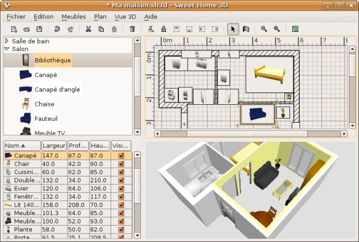
Task: Click the Align on top icon
Action: click(x=176, y=29)
